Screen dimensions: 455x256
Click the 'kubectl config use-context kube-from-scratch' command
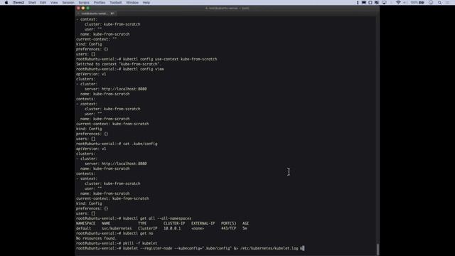pos(170,59)
